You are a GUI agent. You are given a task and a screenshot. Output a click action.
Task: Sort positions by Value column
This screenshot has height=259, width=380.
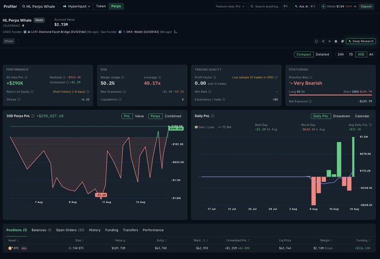click(x=120, y=241)
